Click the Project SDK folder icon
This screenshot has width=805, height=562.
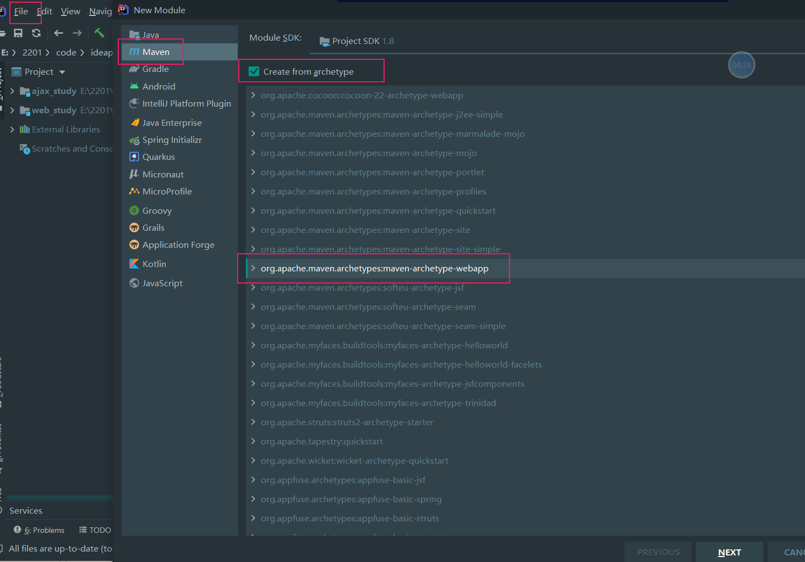pos(325,41)
